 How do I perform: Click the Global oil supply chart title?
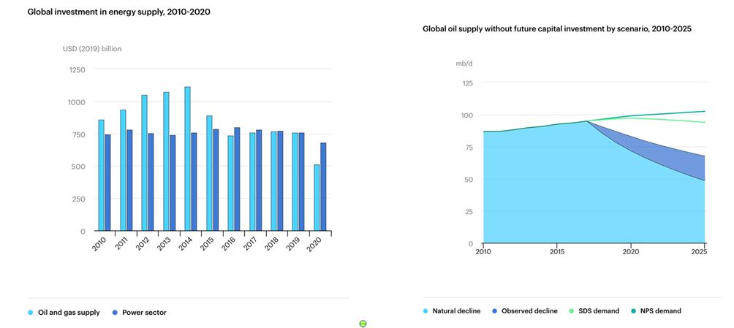557,29
